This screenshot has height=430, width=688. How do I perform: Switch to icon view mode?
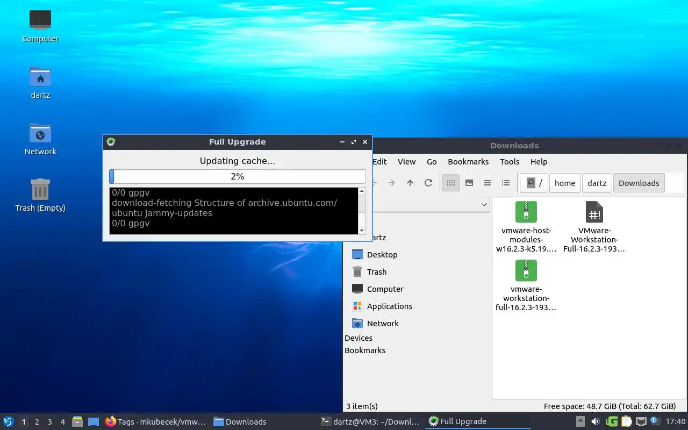click(451, 183)
